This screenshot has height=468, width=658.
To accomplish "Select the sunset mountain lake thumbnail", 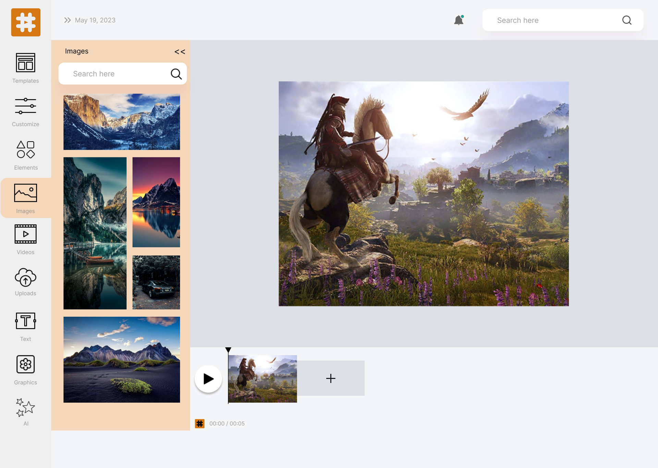I will coord(156,202).
